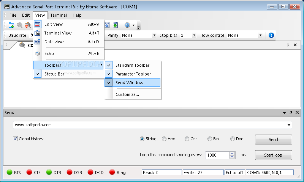Select the String radio button

click(142, 139)
